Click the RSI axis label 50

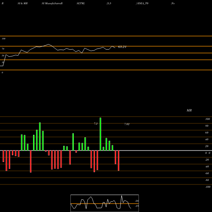(x=3, y=56)
